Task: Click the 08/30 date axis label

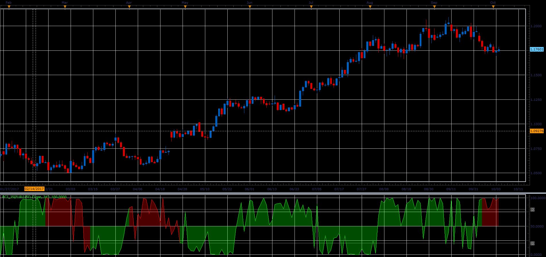Action: [x=429, y=189]
